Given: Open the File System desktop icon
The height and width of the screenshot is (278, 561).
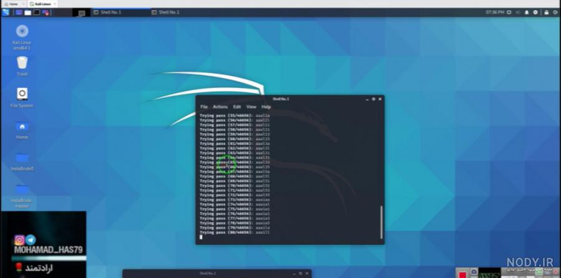Looking at the screenshot, I should (x=22, y=98).
